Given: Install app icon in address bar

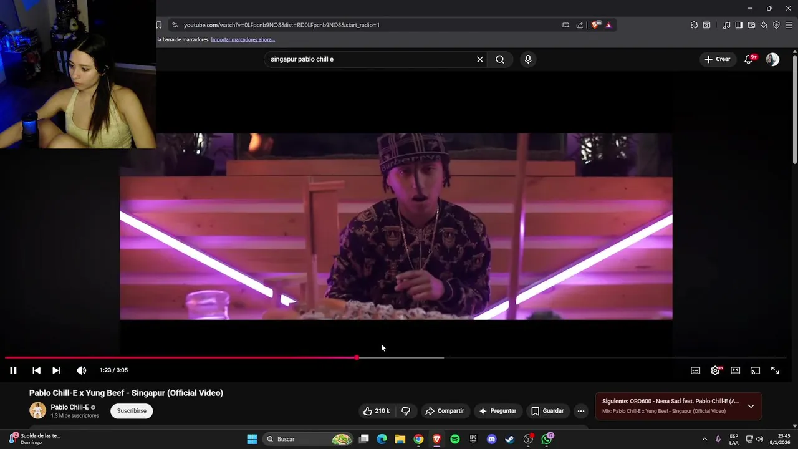Looking at the screenshot, I should (565, 25).
